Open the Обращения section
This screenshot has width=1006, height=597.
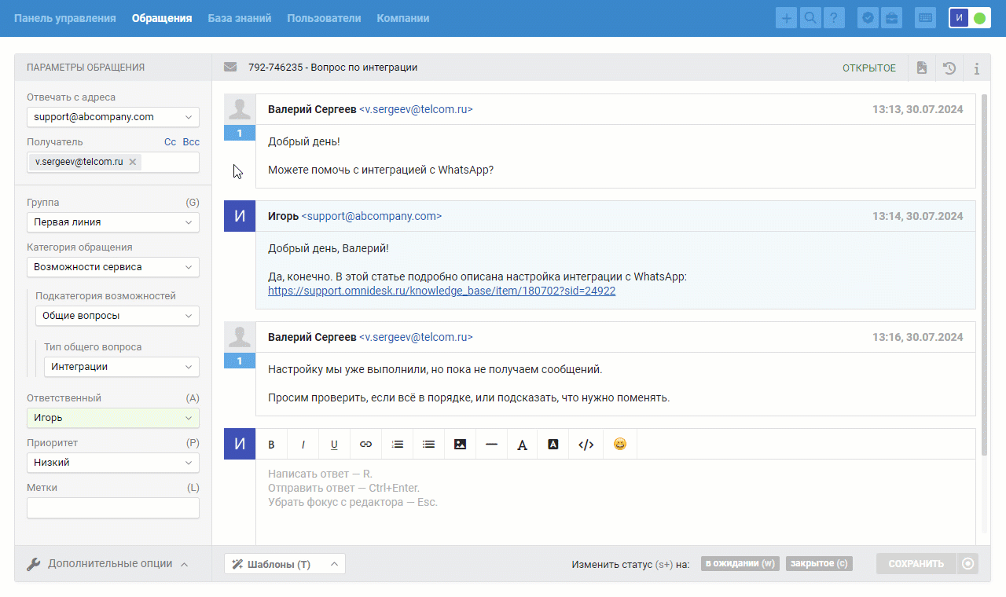(x=162, y=18)
